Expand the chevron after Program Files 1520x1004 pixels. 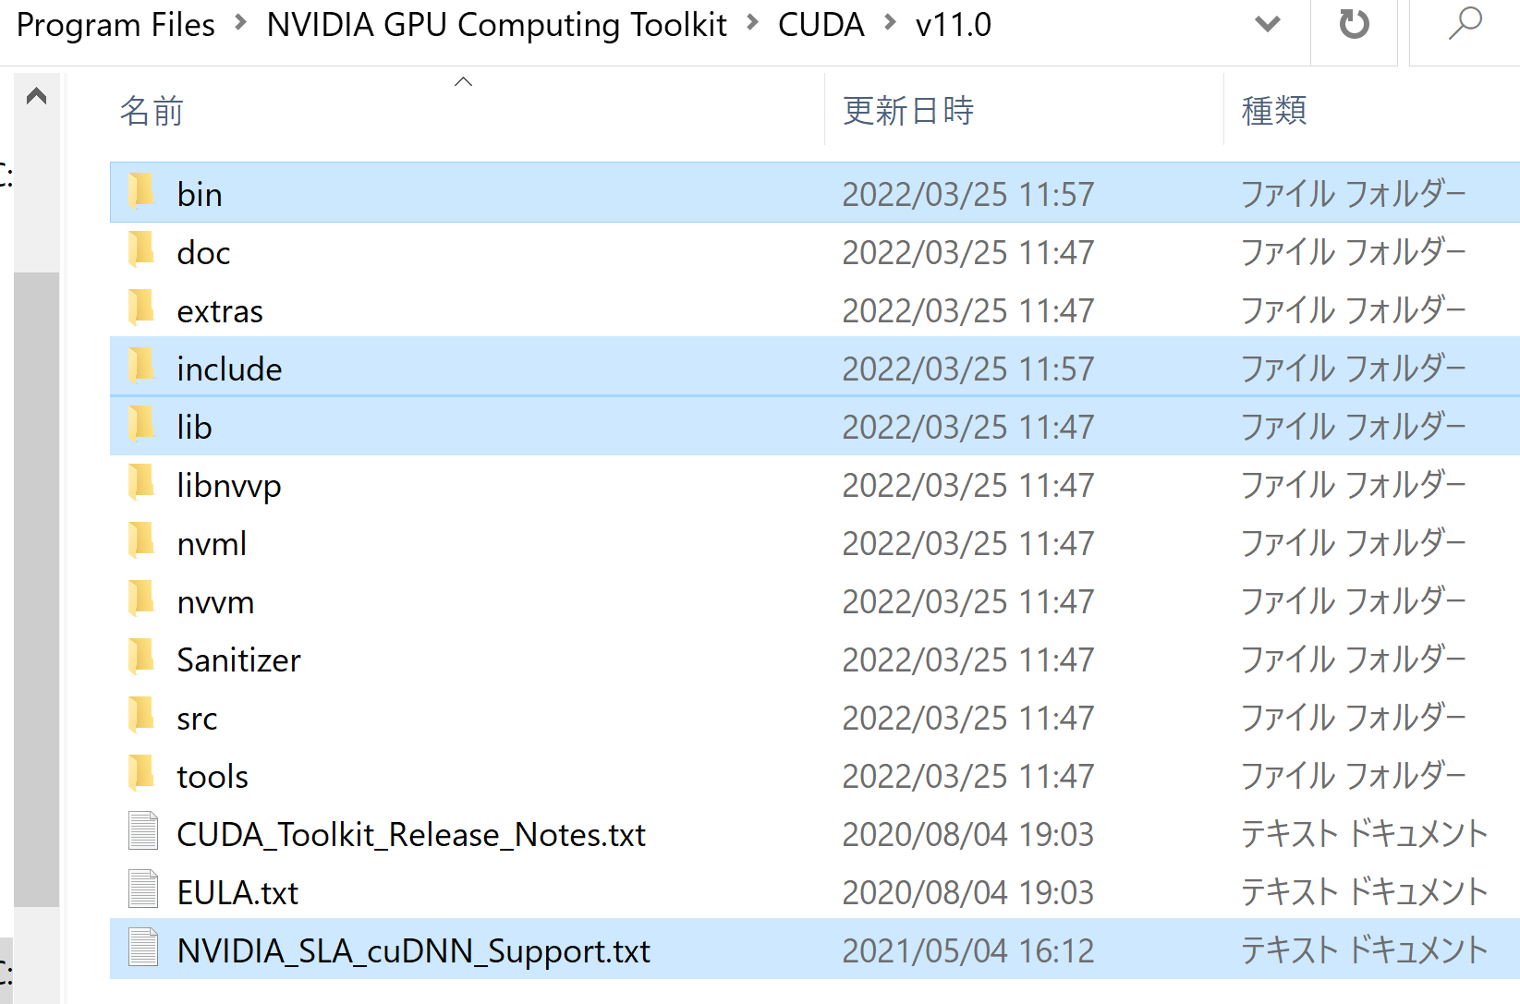241,23
